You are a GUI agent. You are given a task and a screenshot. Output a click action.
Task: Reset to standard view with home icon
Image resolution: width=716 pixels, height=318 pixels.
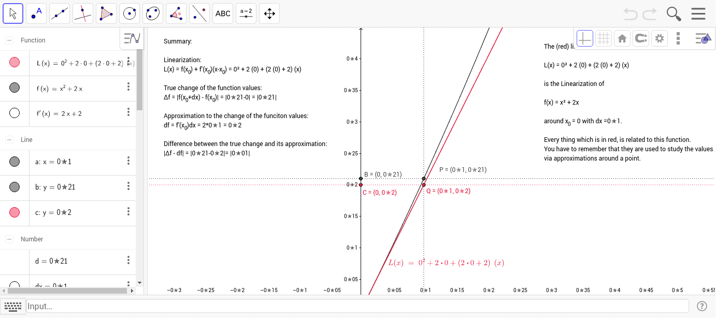(x=622, y=38)
